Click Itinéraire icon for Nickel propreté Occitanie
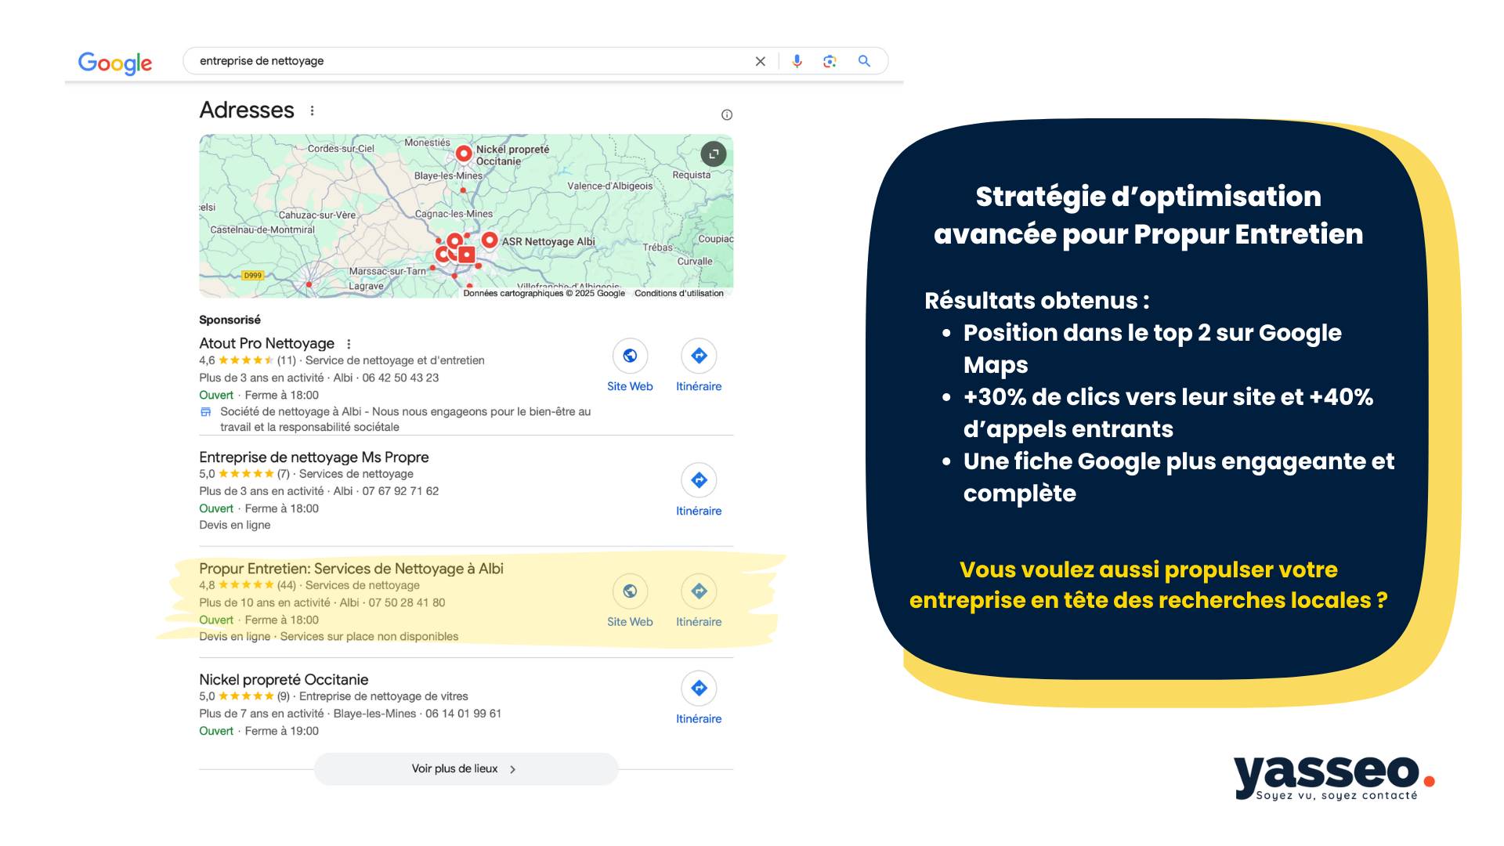This screenshot has width=1504, height=846. click(699, 689)
